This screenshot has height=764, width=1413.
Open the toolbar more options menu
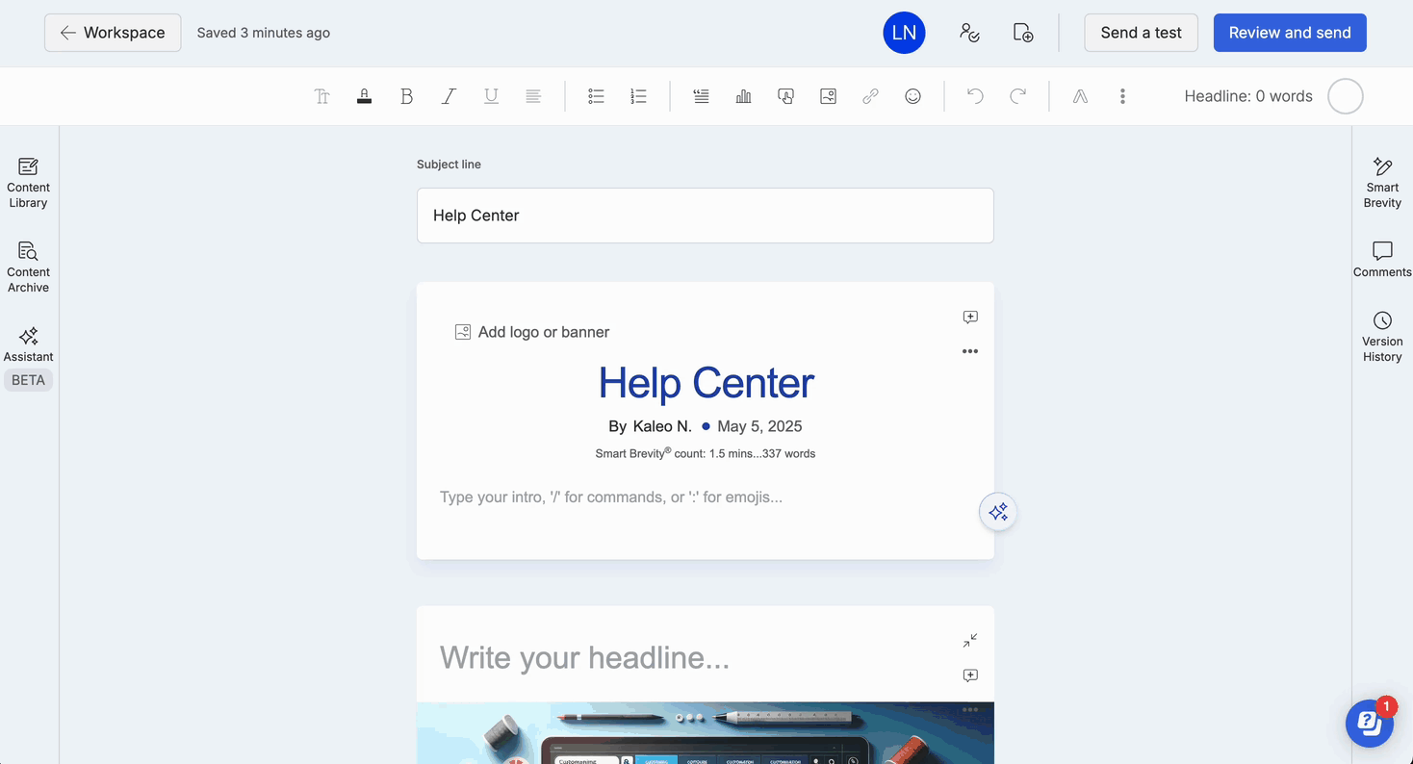[1122, 96]
